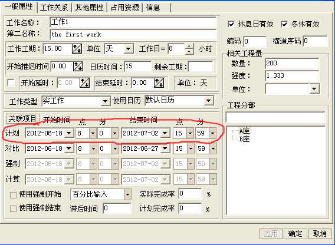Click the 关联项目 button

point(22,118)
